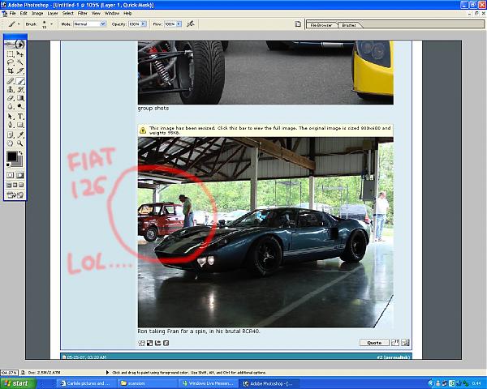The height and width of the screenshot is (389, 487).
Task: Select the Crop tool
Action: click(11, 71)
